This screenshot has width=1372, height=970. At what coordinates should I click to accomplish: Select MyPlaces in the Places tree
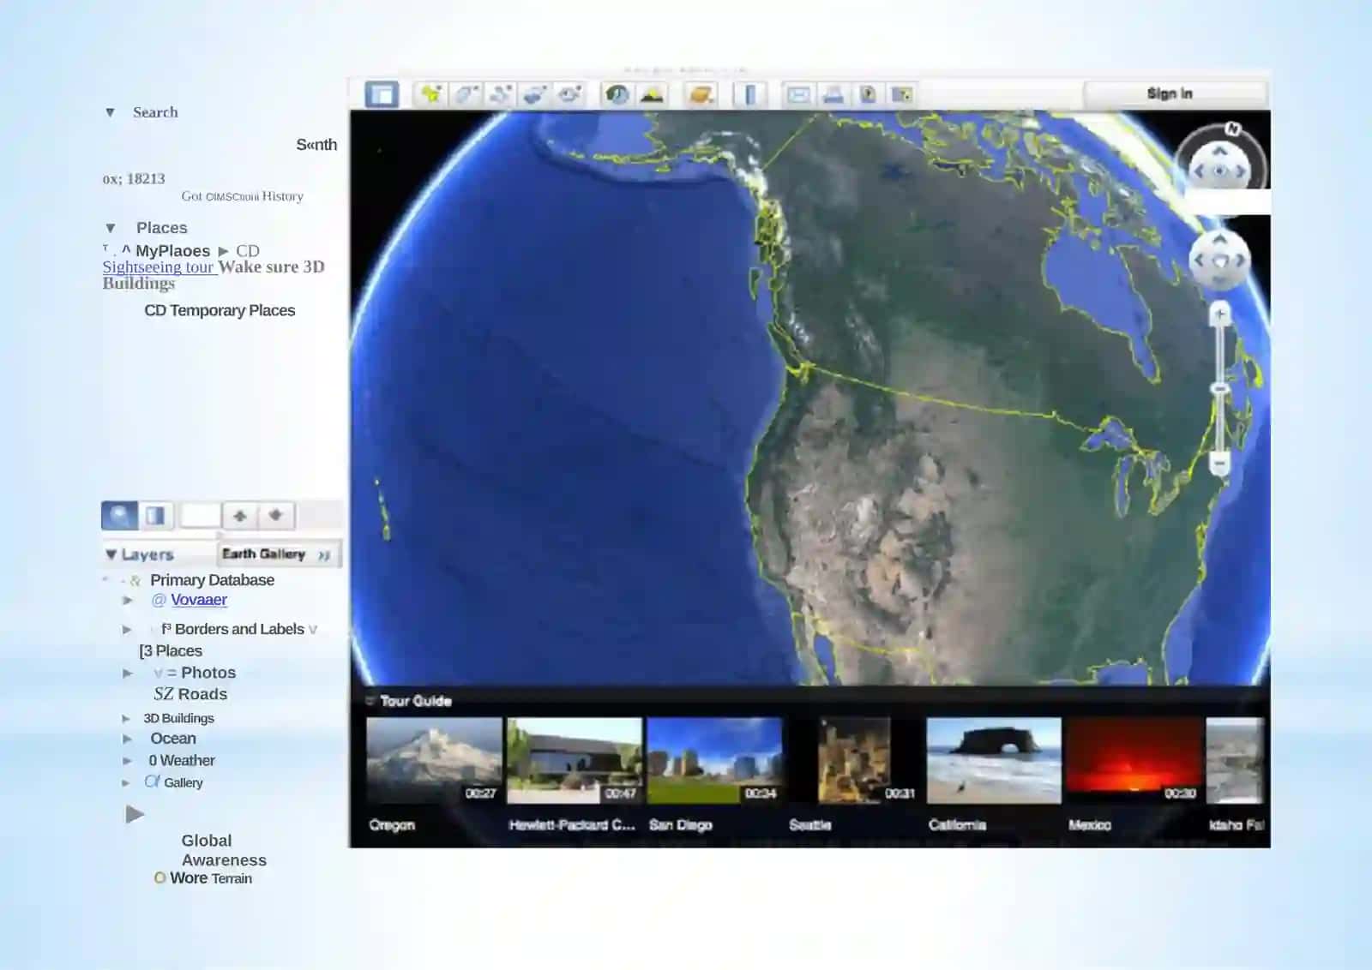(172, 251)
